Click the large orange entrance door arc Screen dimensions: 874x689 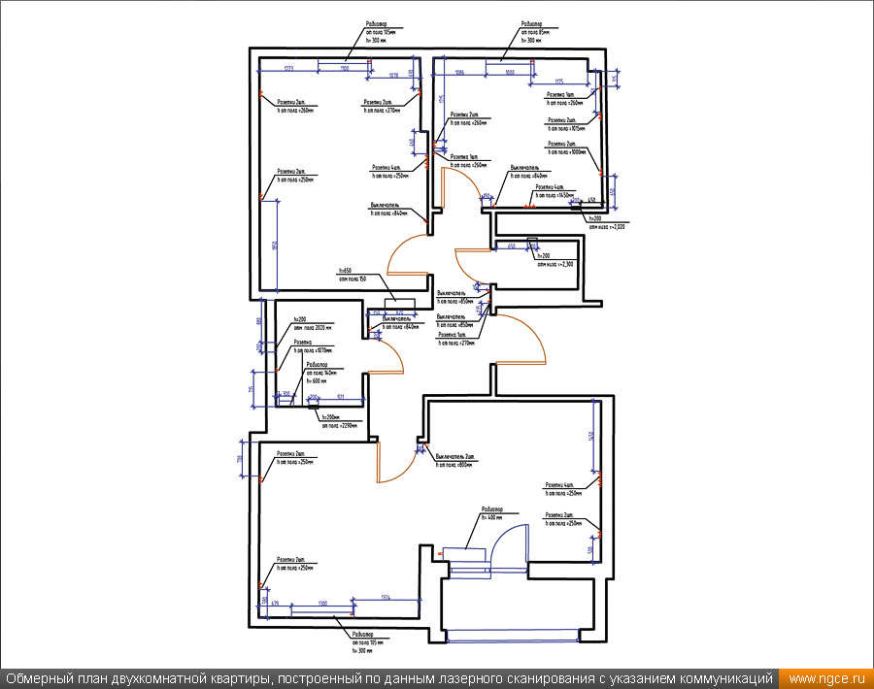(x=524, y=340)
